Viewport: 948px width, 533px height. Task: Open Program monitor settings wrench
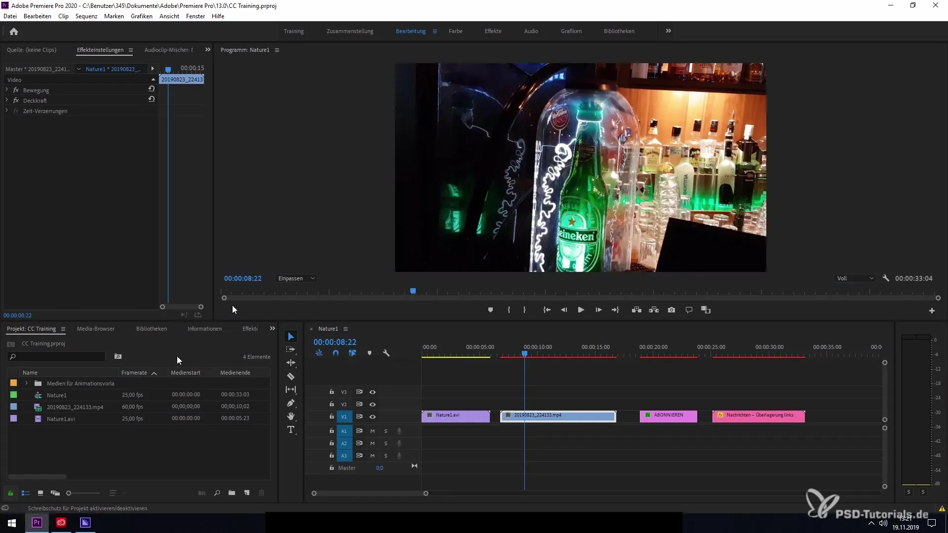click(x=886, y=278)
